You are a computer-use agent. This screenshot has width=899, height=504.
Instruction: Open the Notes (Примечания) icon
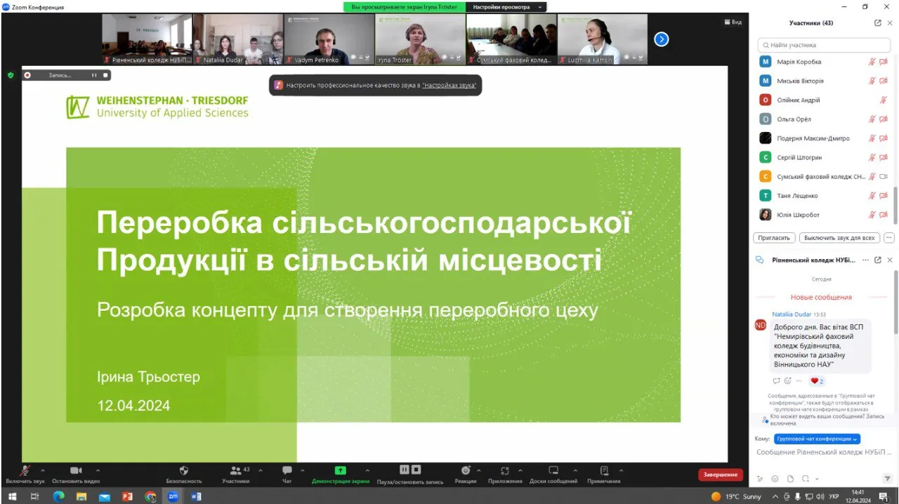603,471
